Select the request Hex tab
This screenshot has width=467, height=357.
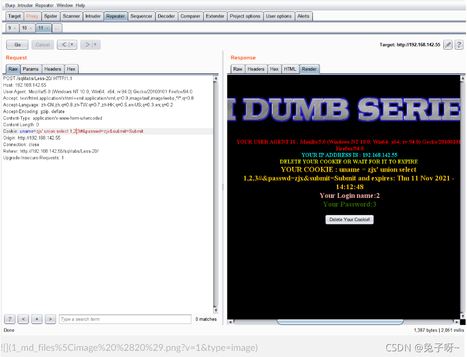coord(71,69)
